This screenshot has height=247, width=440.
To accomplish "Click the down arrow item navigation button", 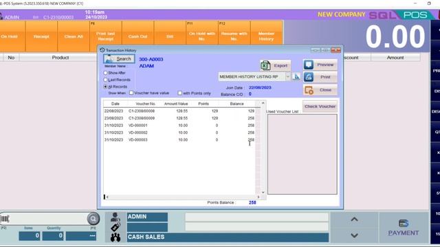I will pyautogui.click(x=354, y=235).
